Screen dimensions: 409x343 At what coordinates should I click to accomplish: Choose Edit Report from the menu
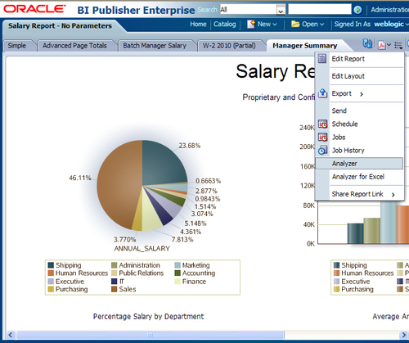click(348, 59)
